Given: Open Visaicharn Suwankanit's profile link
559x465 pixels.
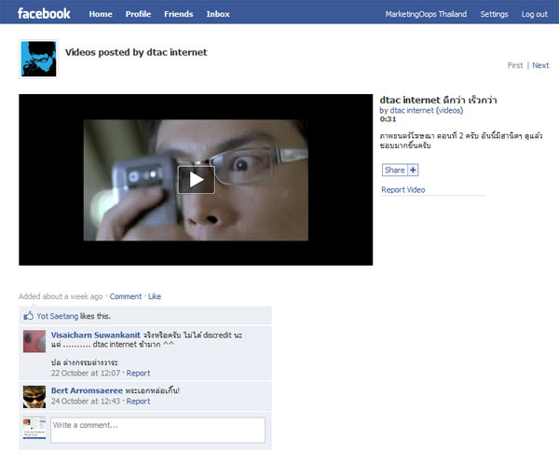Looking at the screenshot, I should tap(96, 335).
